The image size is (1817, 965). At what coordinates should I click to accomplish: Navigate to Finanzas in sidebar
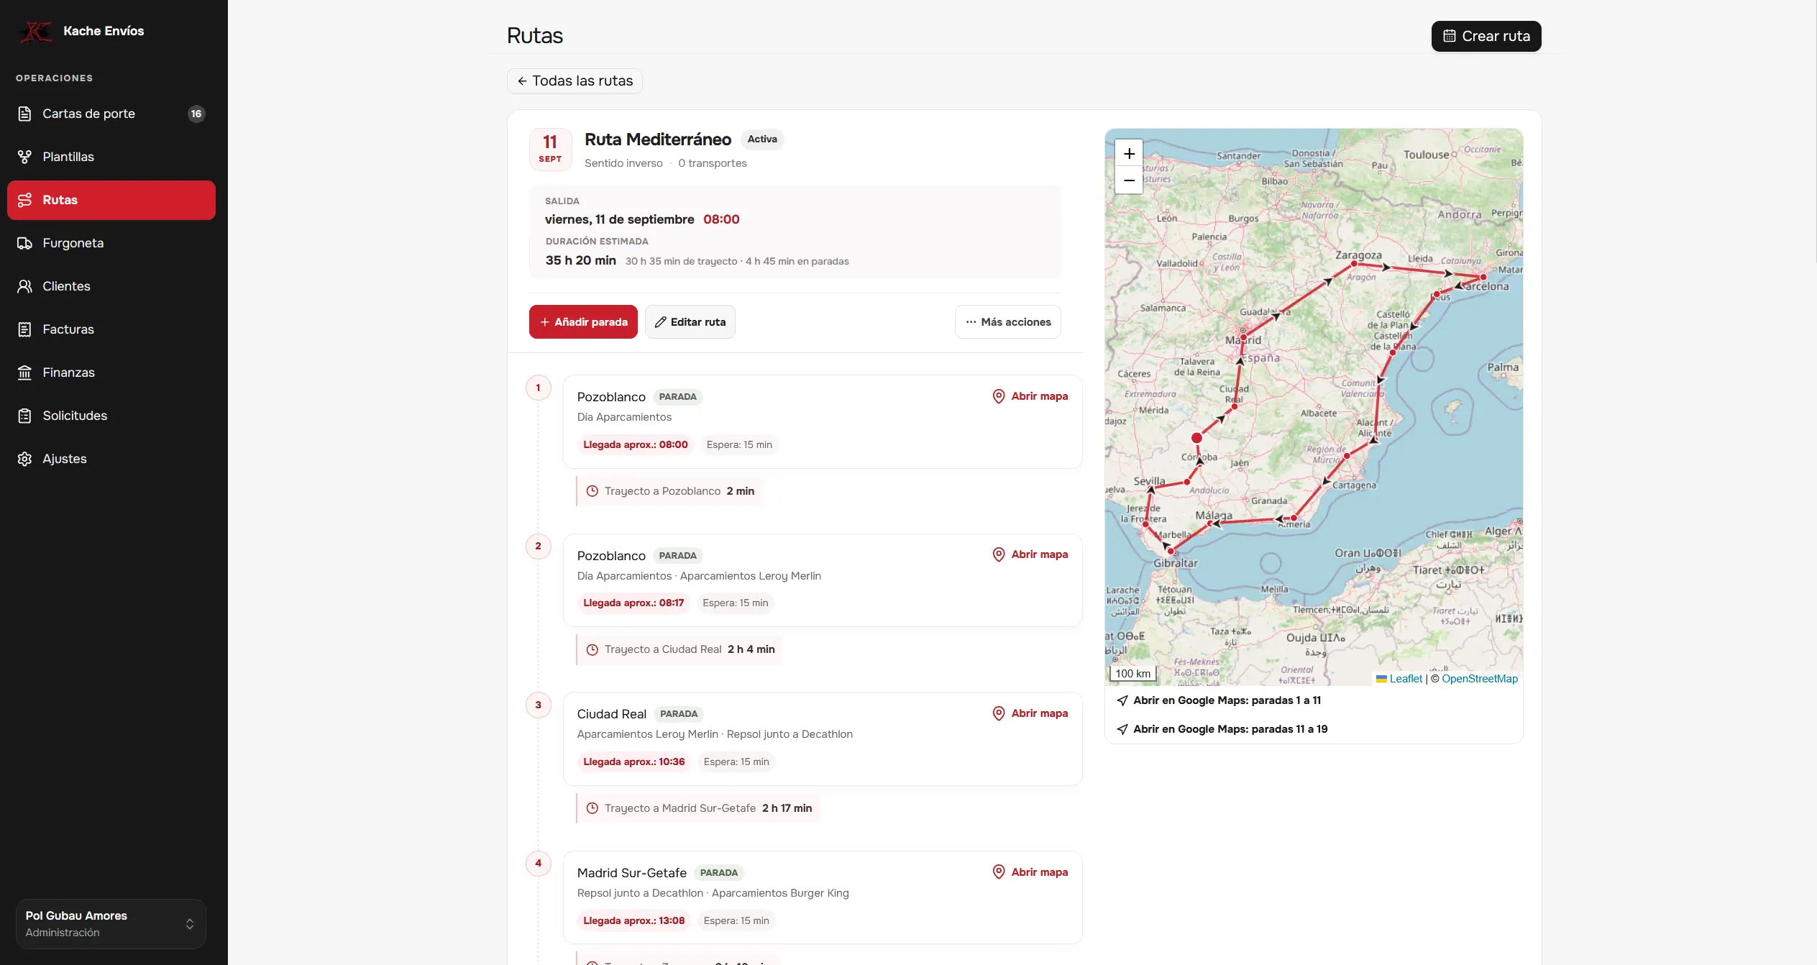click(x=111, y=372)
